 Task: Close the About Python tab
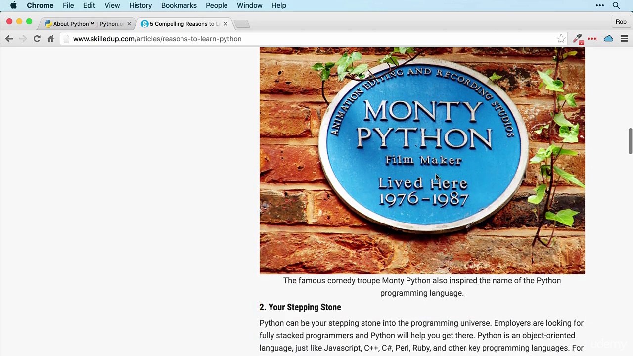(129, 24)
